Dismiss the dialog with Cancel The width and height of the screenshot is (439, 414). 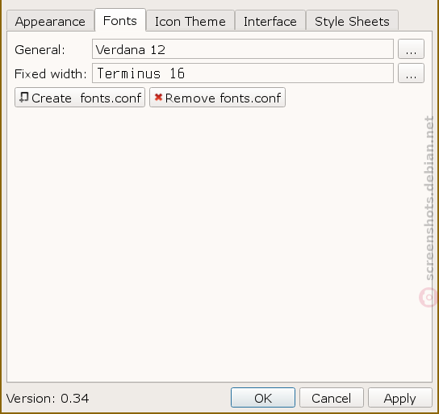(332, 398)
